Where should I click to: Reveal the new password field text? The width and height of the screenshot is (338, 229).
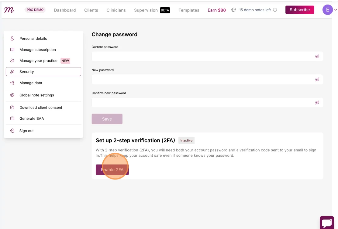pyautogui.click(x=317, y=80)
